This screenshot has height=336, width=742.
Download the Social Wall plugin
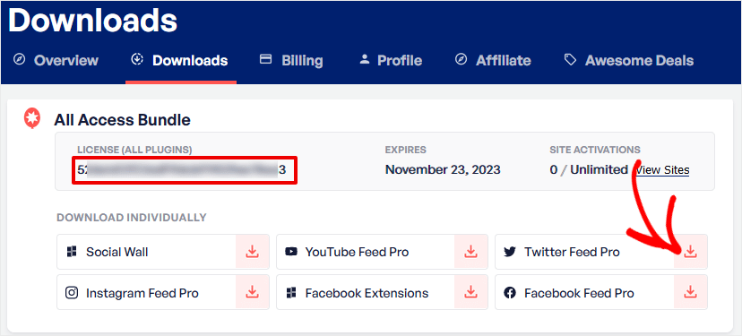[252, 252]
